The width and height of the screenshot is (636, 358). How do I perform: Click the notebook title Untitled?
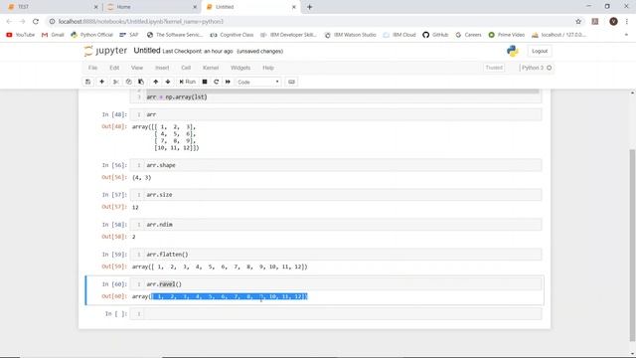point(147,51)
